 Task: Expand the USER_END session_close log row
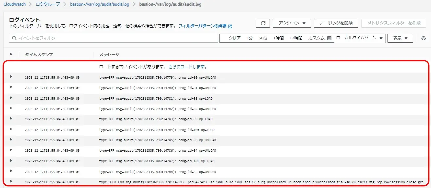pyautogui.click(x=11, y=181)
